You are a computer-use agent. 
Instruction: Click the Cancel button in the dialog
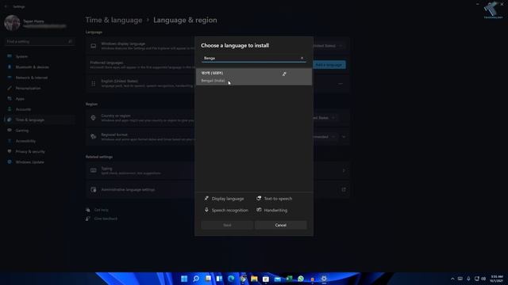click(x=280, y=225)
